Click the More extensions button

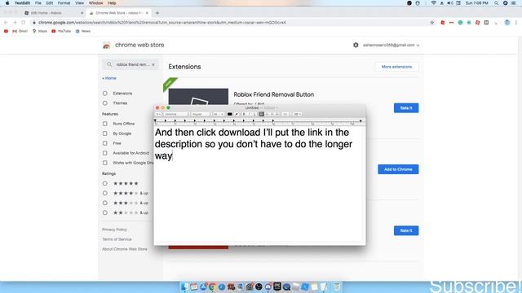[x=396, y=67]
